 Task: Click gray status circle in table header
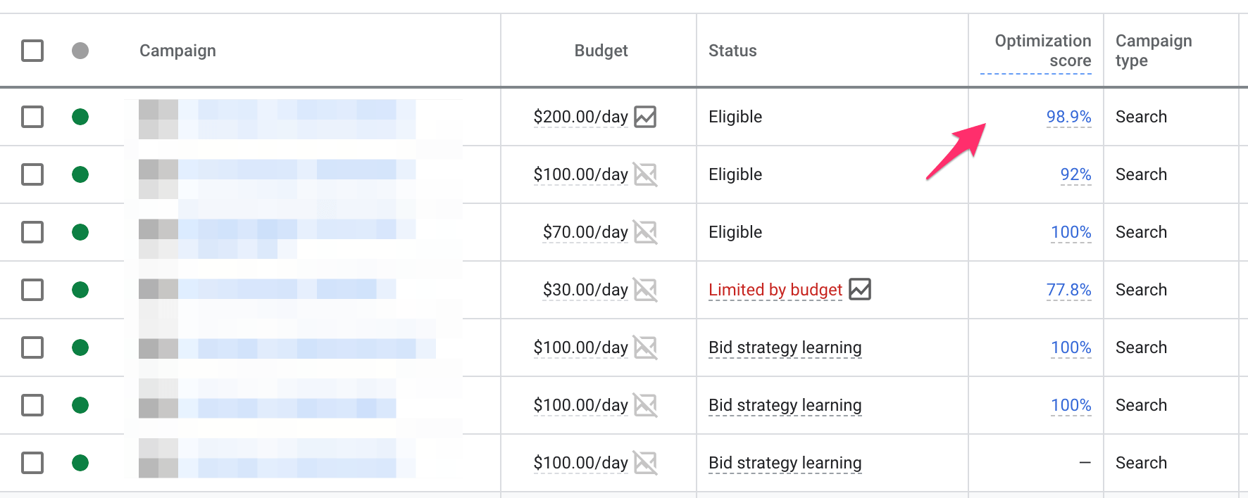coord(80,51)
